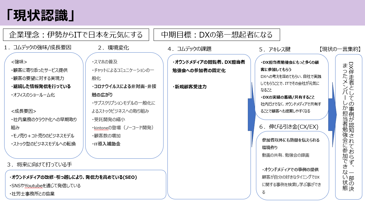Click line チャットによるコミュニケーションの一
Screen dimensions: 365x202
pos(123,70)
